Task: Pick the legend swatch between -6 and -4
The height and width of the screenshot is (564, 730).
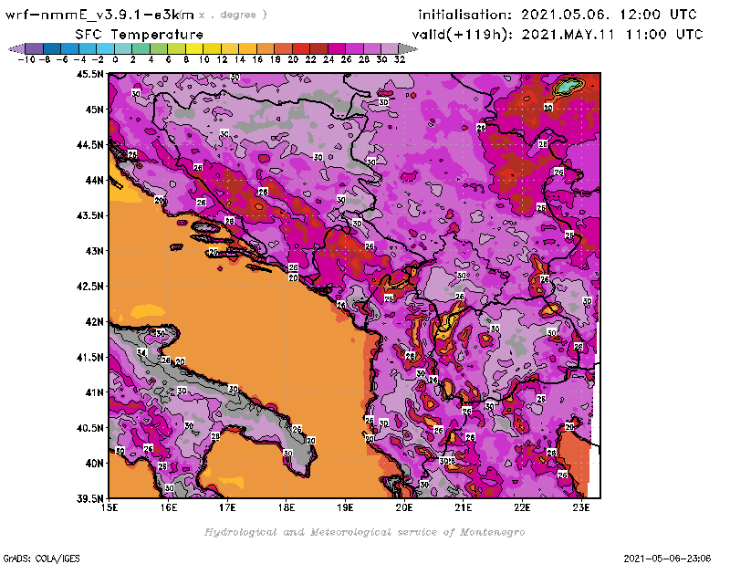Action: [x=70, y=48]
